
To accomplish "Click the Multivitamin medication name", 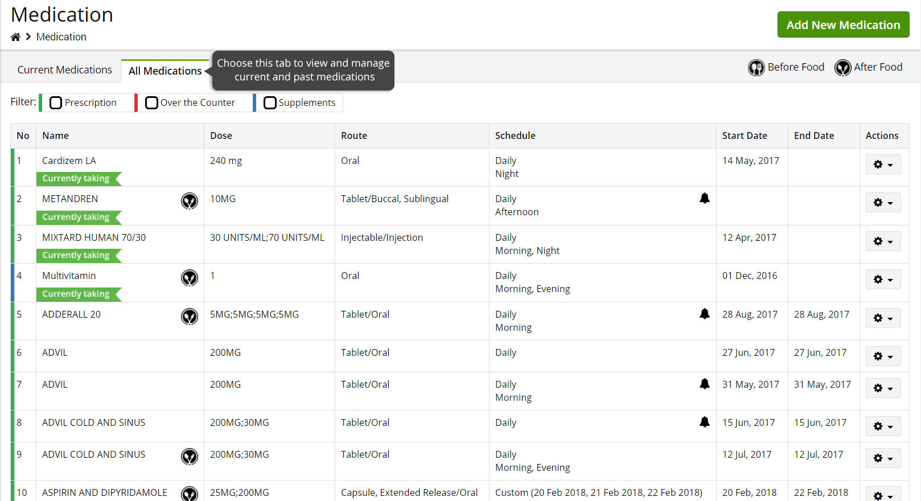I will coord(69,276).
